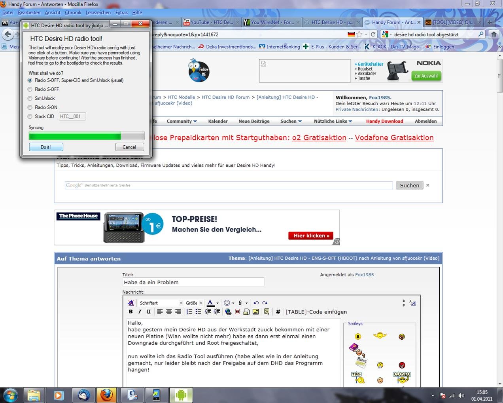Open the Kalender link
Screen dimensions: 503x403
[x=218, y=121]
